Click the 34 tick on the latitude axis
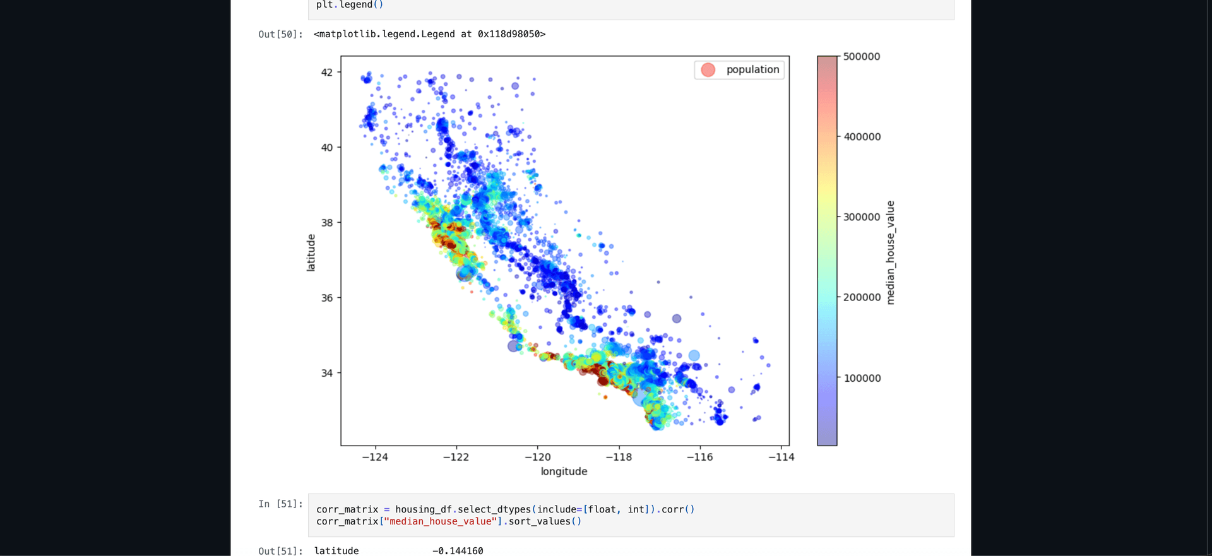 tap(326, 373)
